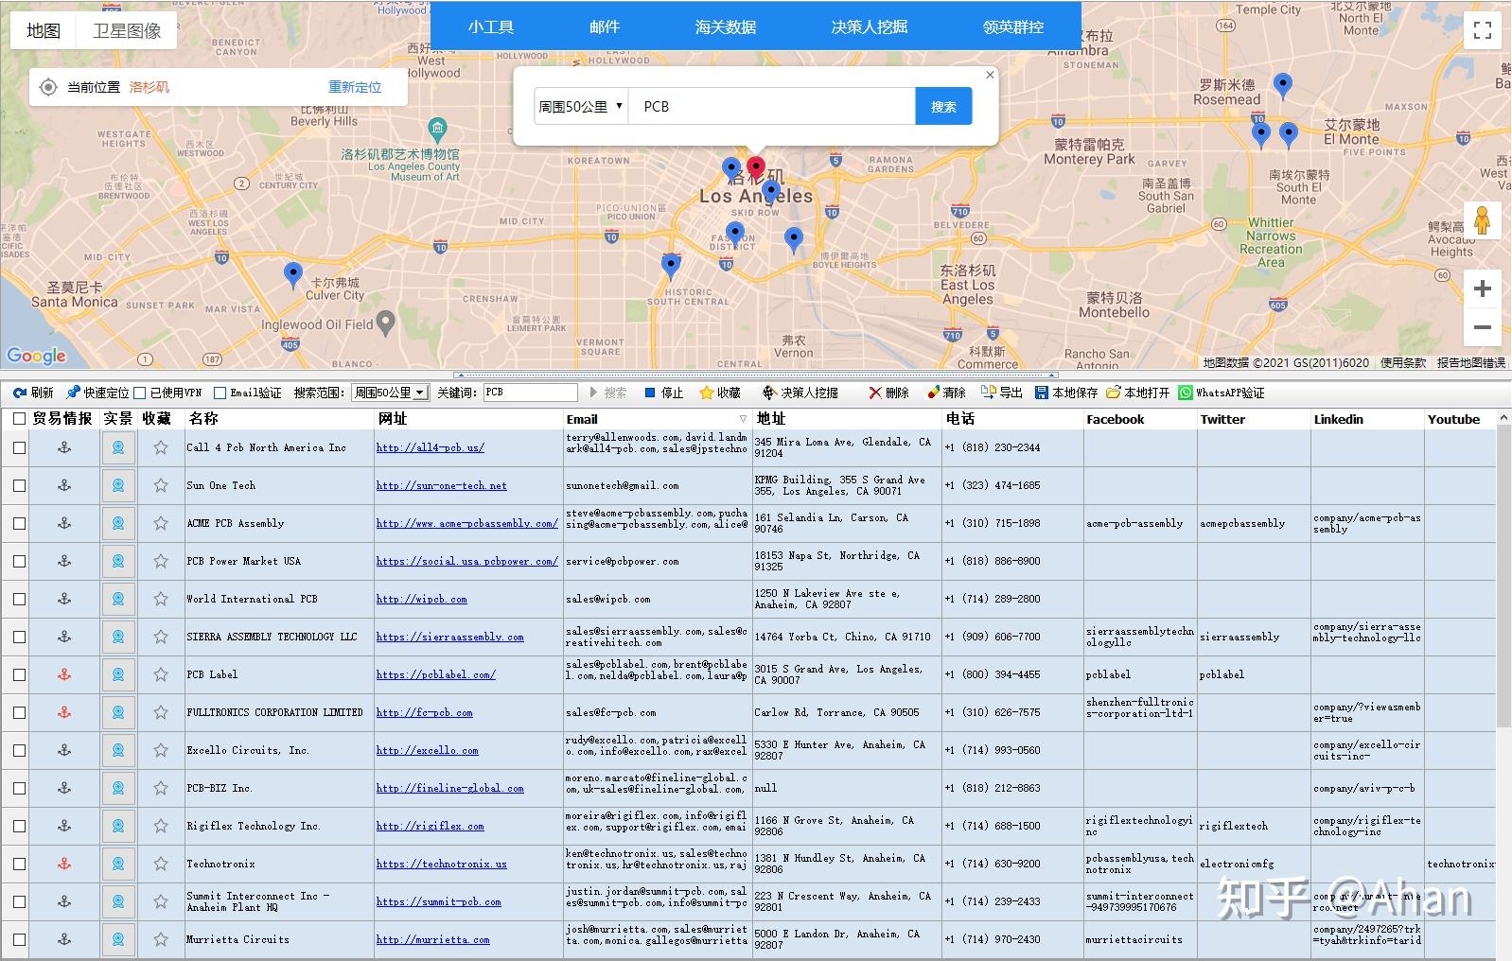The width and height of the screenshot is (1512, 961).
Task: Click the 快速定位 pin icon
Action: tap(73, 393)
